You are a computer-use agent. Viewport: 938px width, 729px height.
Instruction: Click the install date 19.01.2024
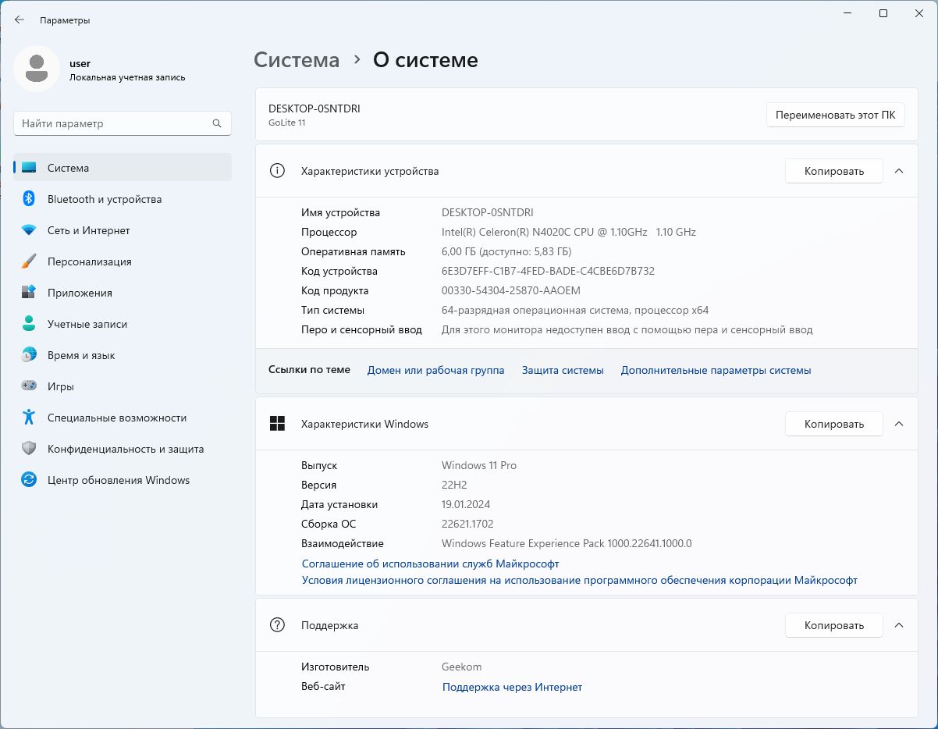466,504
